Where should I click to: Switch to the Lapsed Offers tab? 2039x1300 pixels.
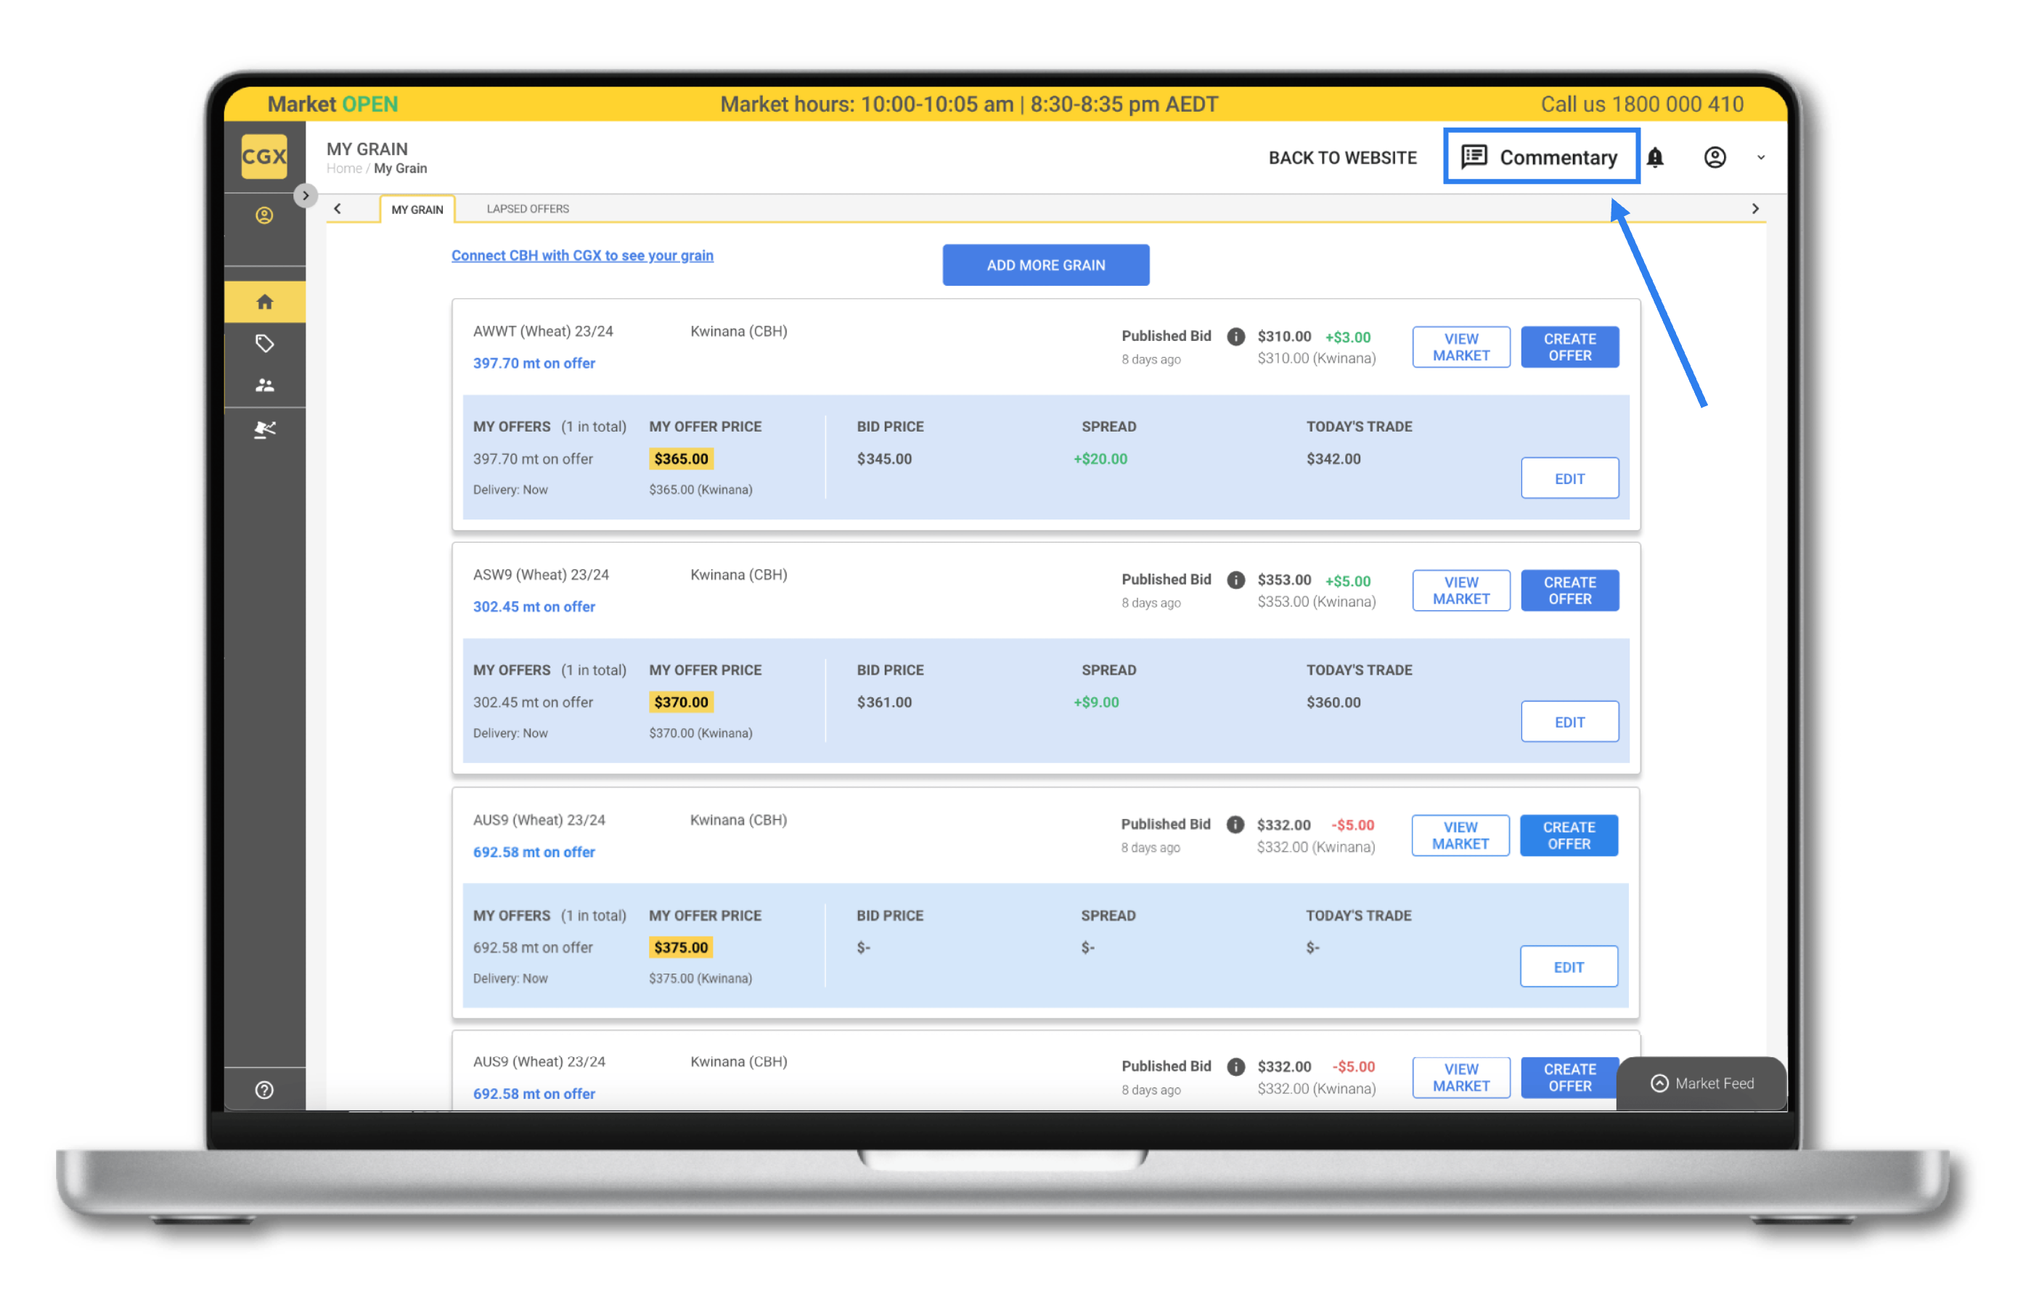click(x=528, y=209)
